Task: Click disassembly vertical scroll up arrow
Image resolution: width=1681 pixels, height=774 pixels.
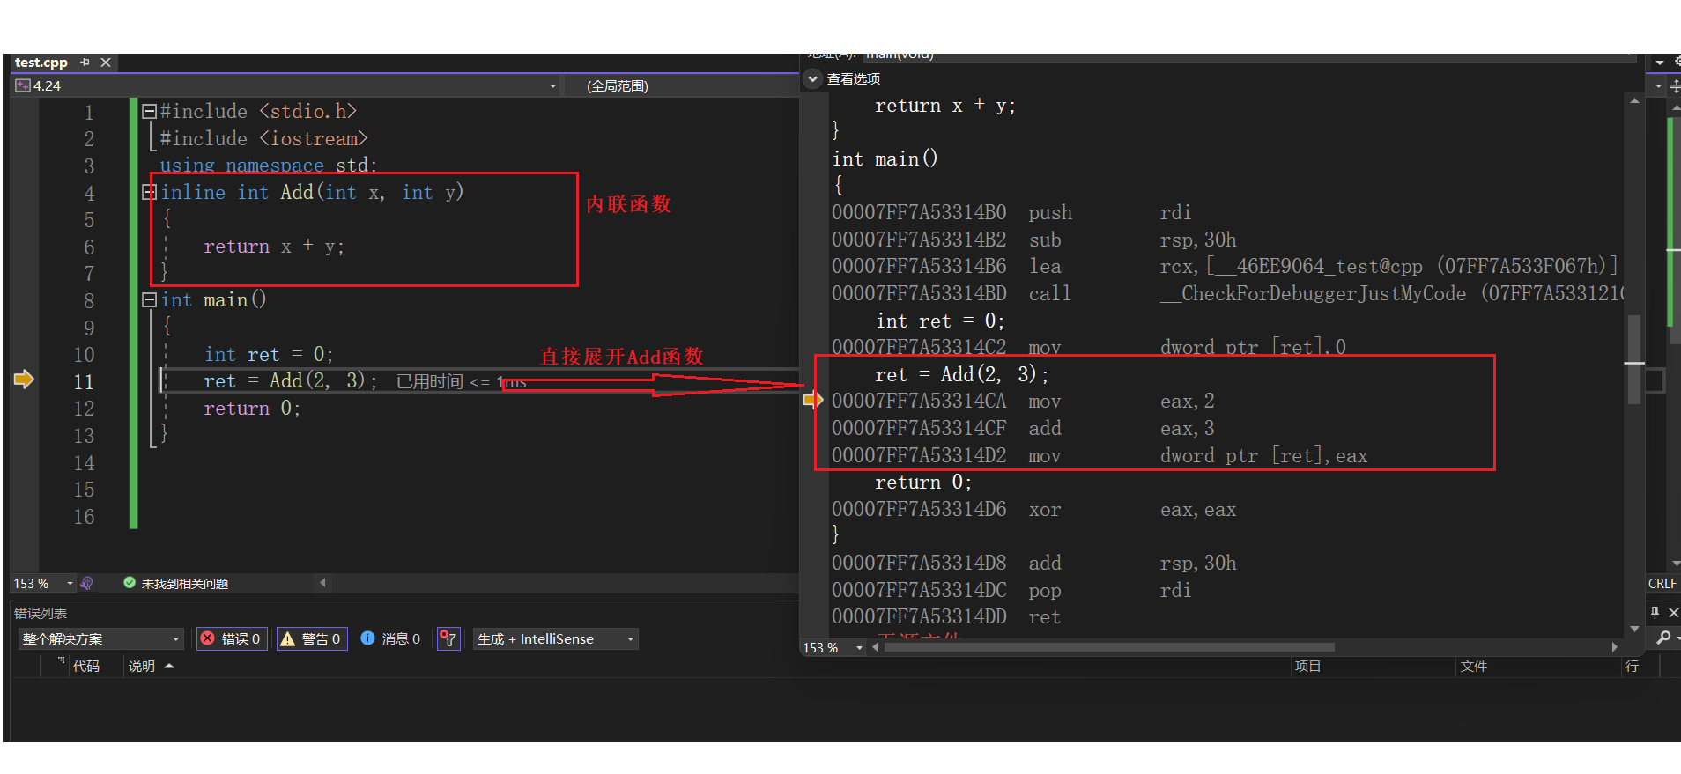Action: (x=1635, y=101)
